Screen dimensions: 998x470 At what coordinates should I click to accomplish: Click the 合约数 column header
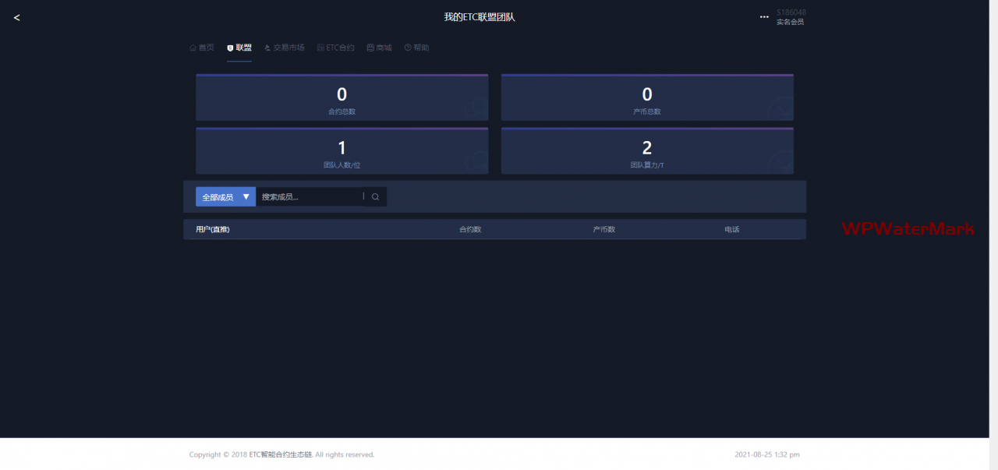[x=470, y=229]
